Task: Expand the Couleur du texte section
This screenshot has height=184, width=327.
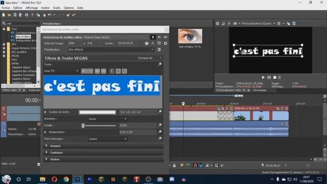Action: 45,112
